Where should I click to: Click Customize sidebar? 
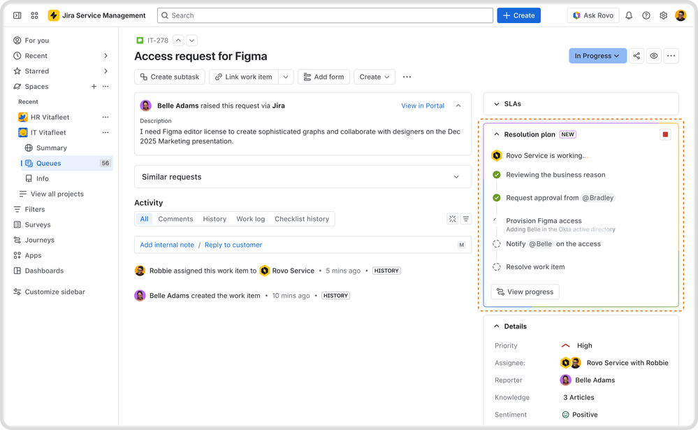coord(54,292)
